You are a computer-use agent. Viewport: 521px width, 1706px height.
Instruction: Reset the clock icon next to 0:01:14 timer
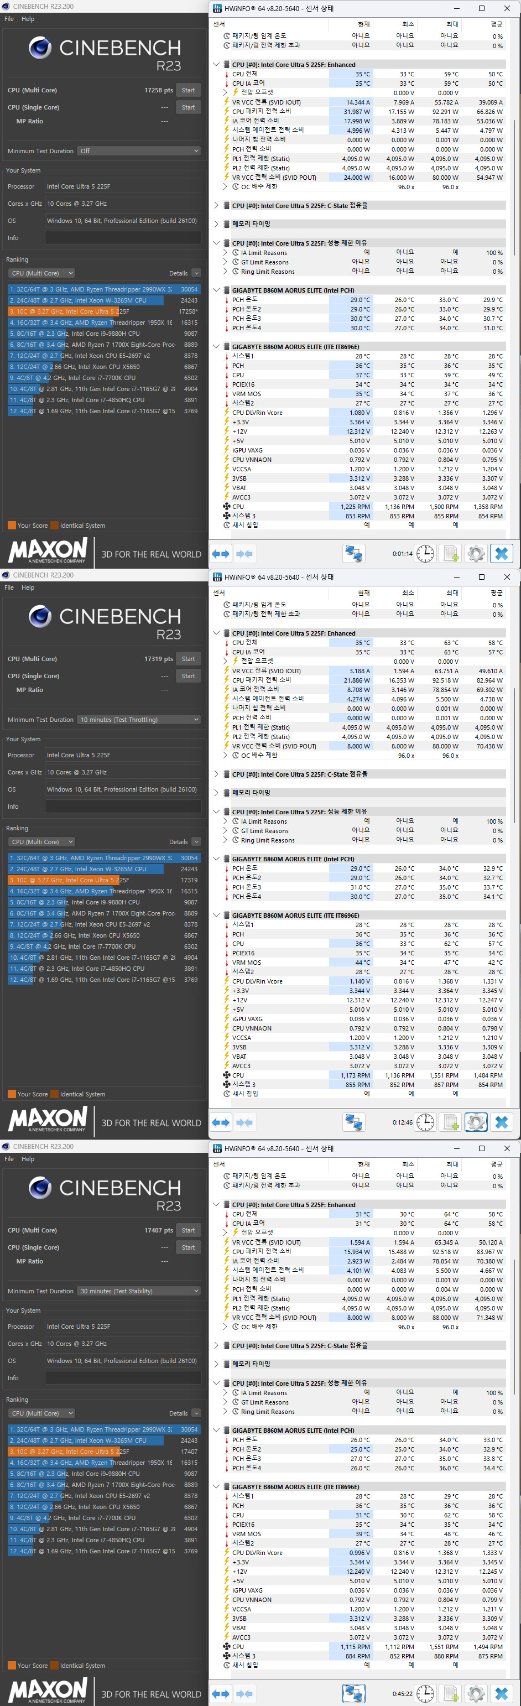(425, 554)
